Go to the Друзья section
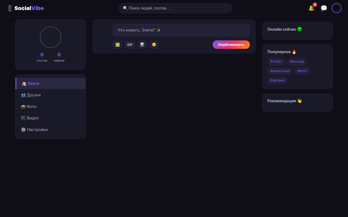The image size is (348, 217). point(51,95)
